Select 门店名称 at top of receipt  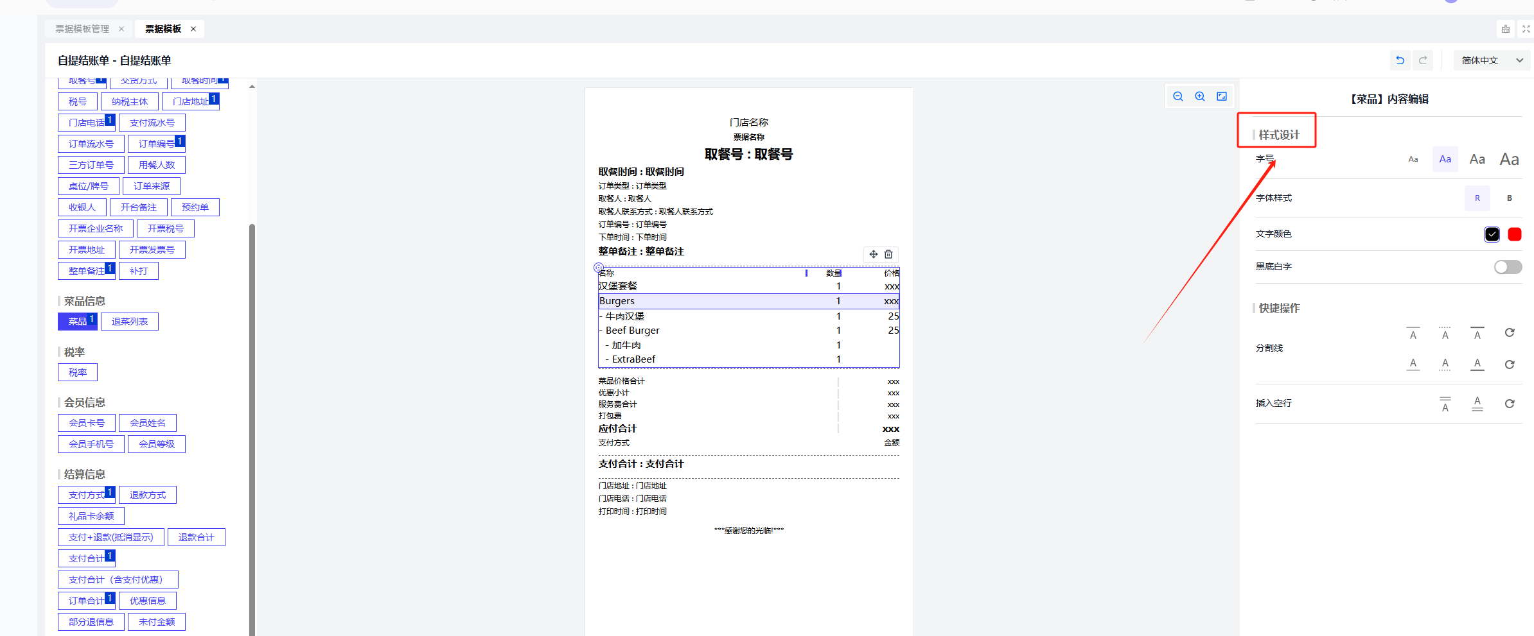coord(749,123)
